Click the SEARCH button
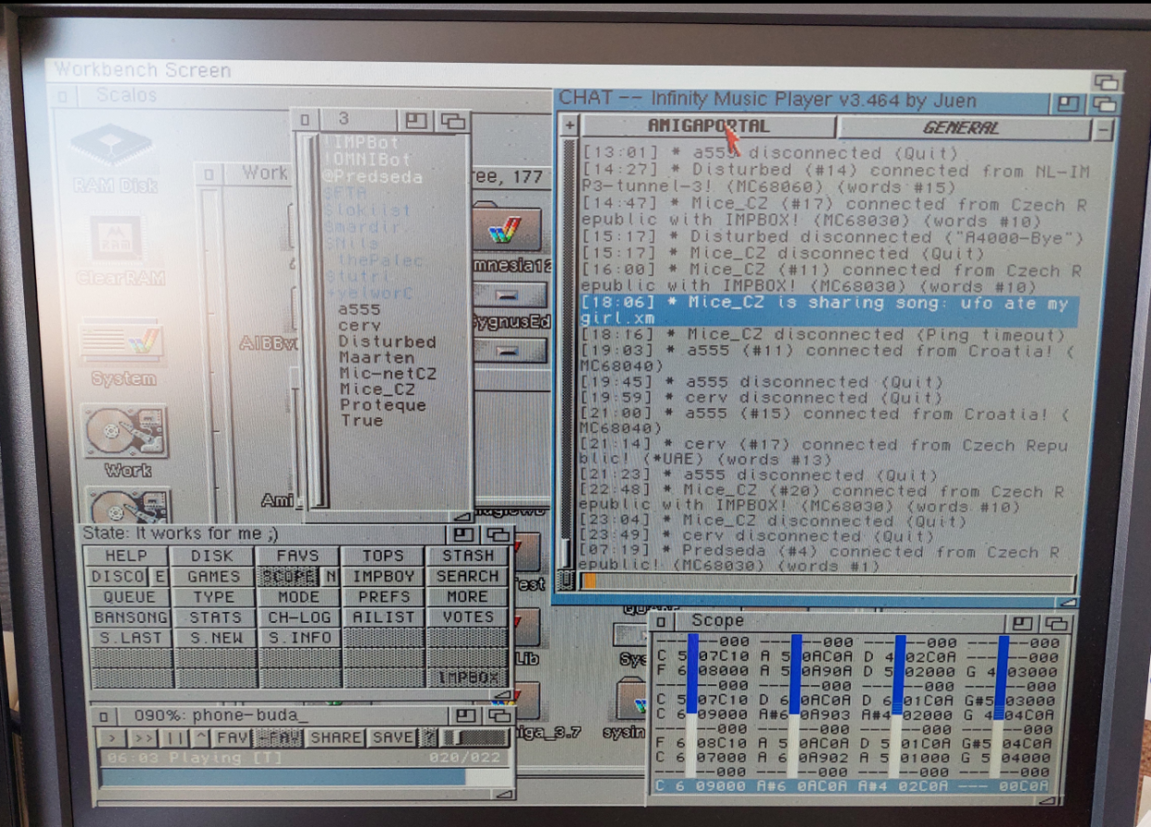The width and height of the screenshot is (1151, 827). click(x=468, y=576)
